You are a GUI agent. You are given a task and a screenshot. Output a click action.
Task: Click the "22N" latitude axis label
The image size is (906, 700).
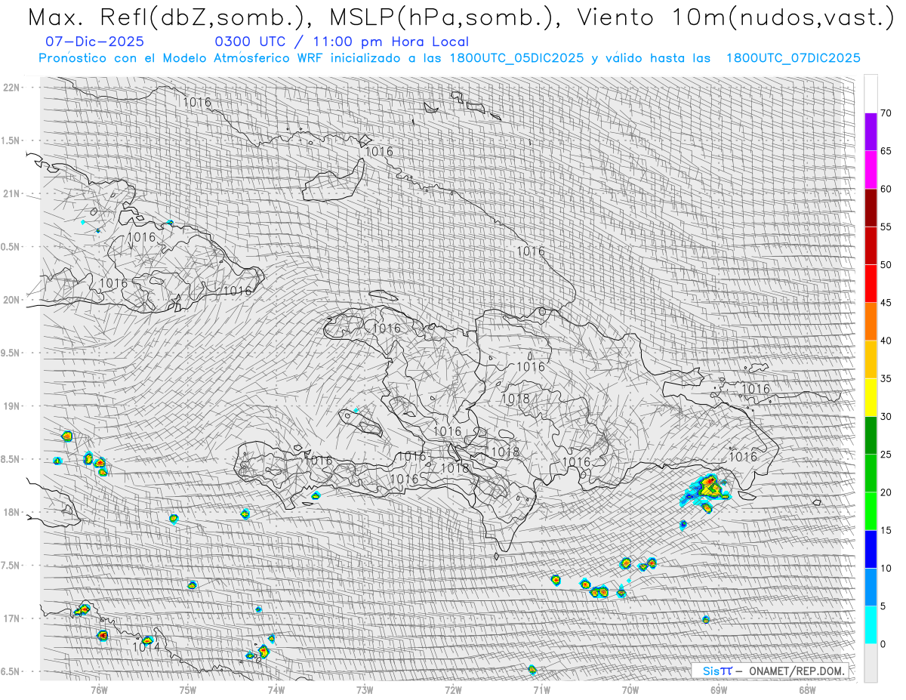point(13,88)
